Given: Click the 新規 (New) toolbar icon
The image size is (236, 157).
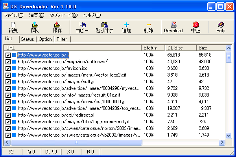Looking at the screenshot, I should [13, 27].
